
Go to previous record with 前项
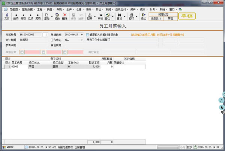tap(23, 15)
